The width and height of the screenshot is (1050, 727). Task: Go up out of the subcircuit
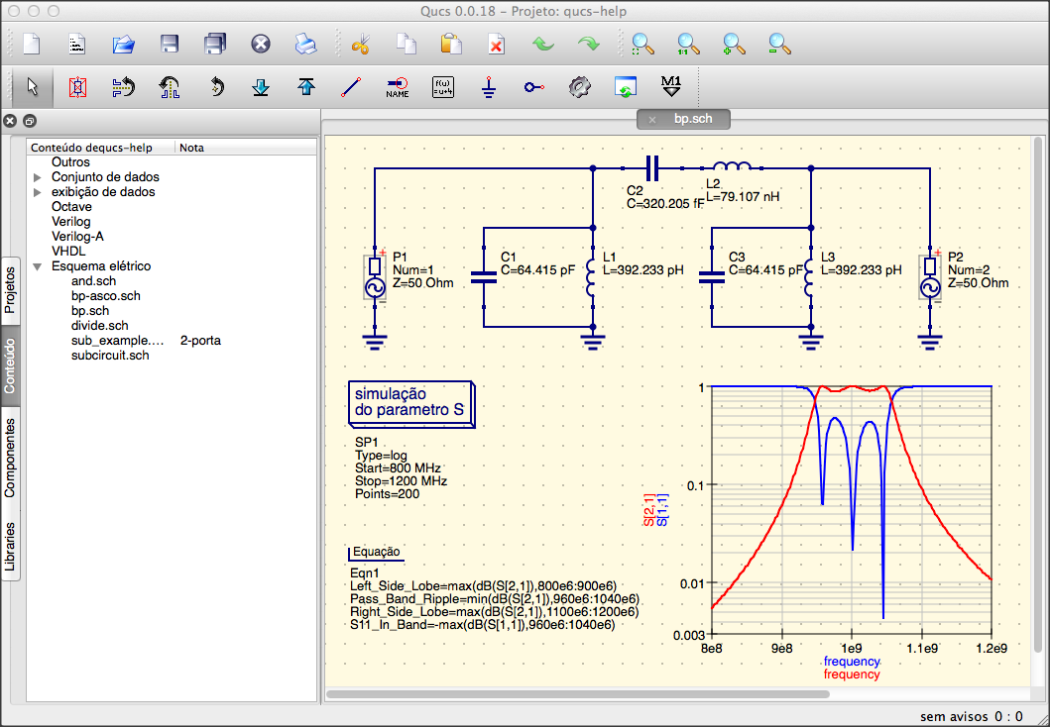(x=306, y=87)
